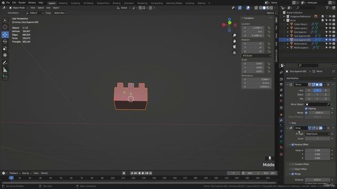Click the pan view hand icon
The height and width of the screenshot is (189, 337).
(234, 41)
